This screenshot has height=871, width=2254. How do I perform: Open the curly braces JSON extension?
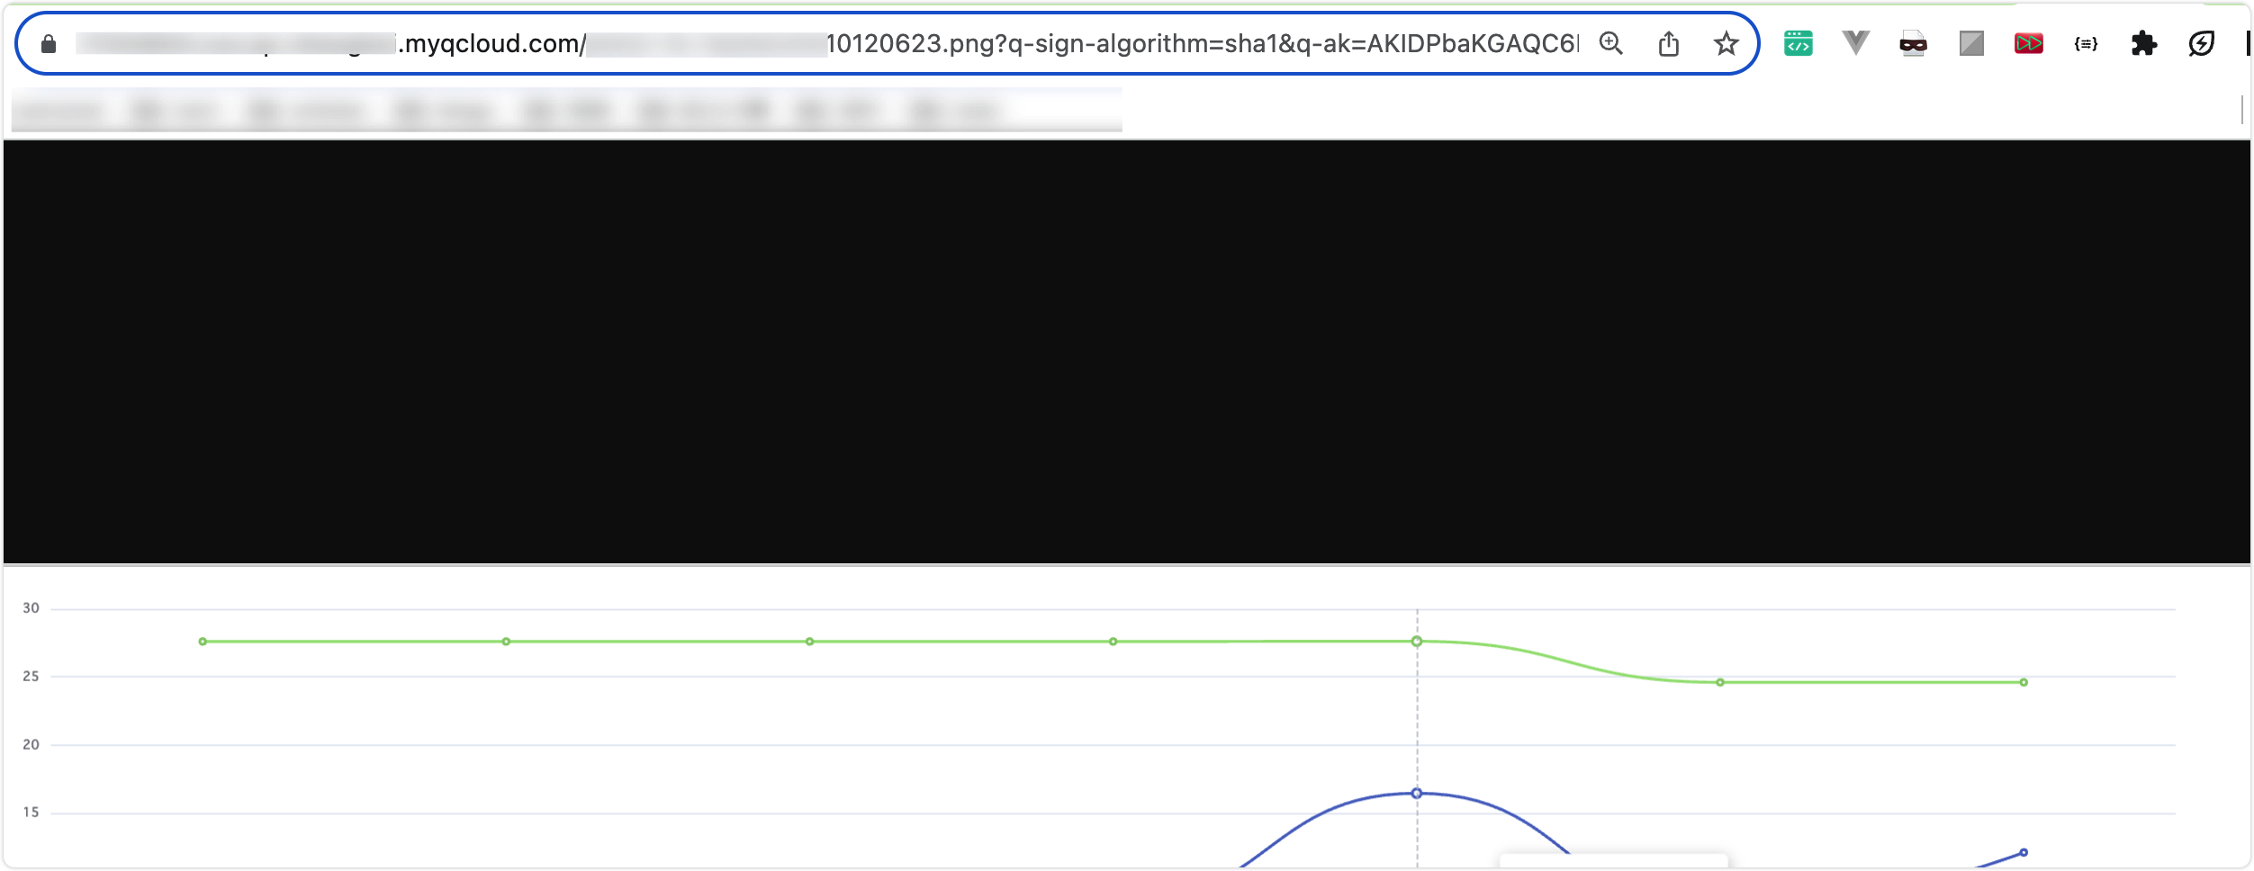(x=2086, y=43)
